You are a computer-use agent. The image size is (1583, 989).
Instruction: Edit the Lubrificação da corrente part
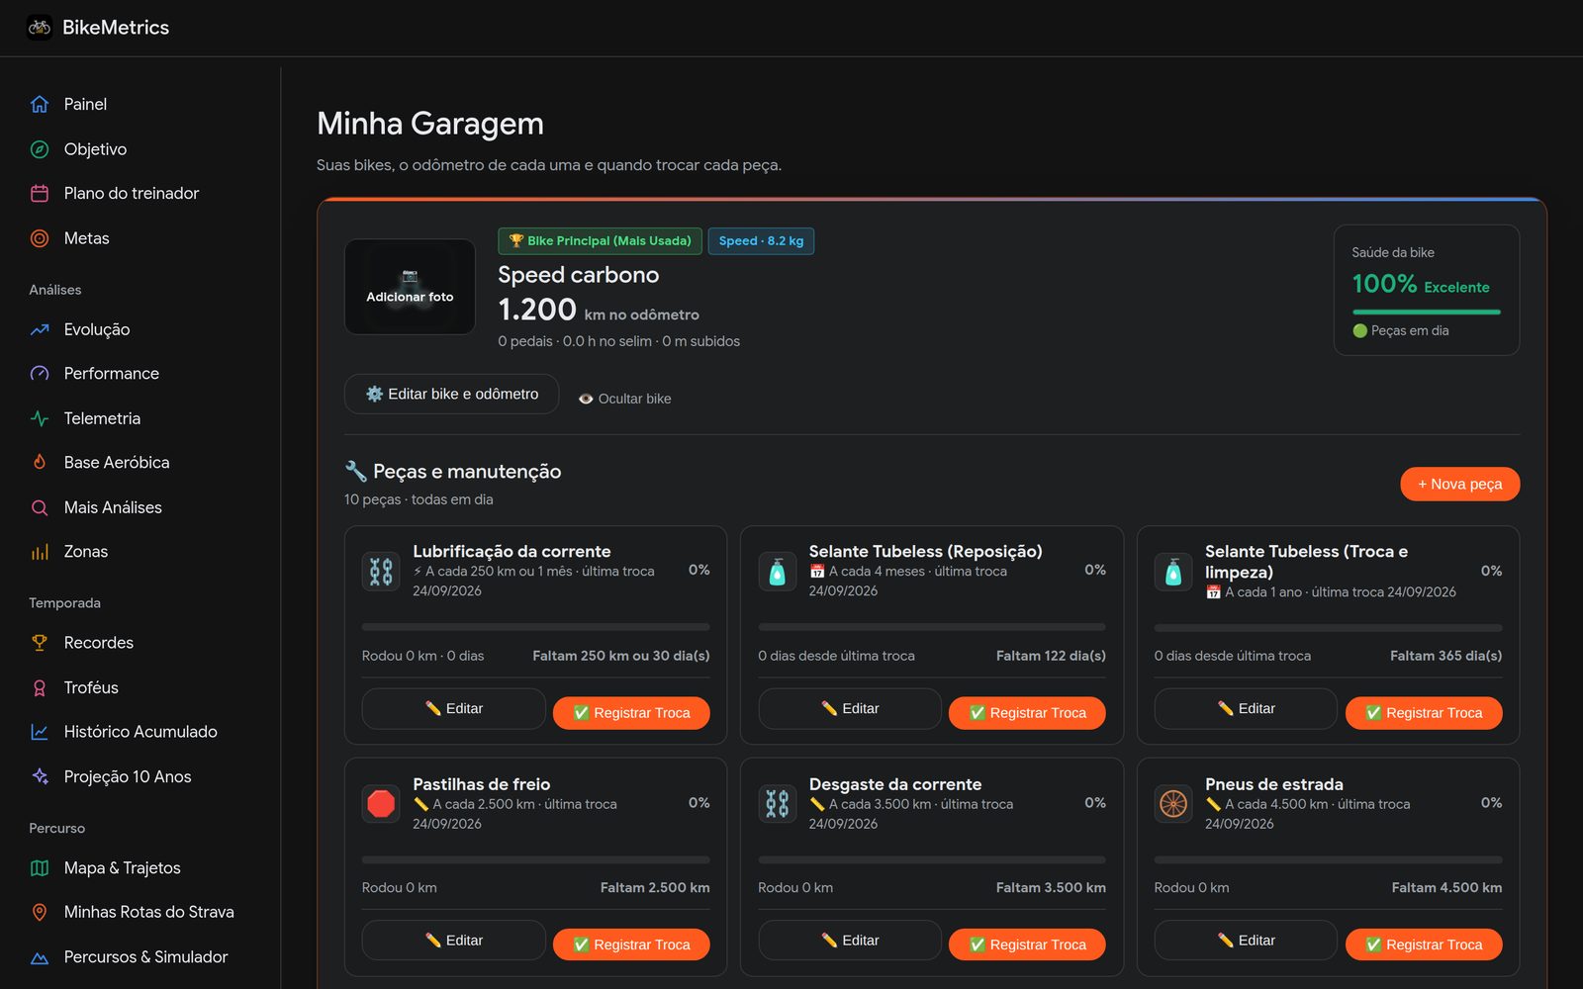click(x=453, y=708)
